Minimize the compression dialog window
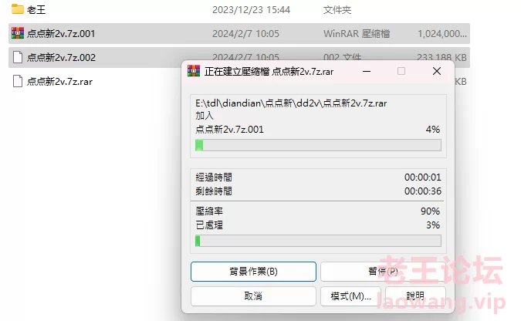This screenshot has width=521, height=321. pos(367,71)
